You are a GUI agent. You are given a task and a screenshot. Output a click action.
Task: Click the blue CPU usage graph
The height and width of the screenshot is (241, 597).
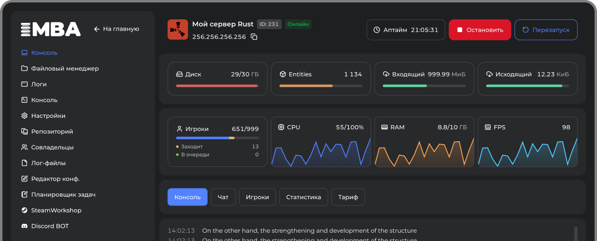click(321, 152)
